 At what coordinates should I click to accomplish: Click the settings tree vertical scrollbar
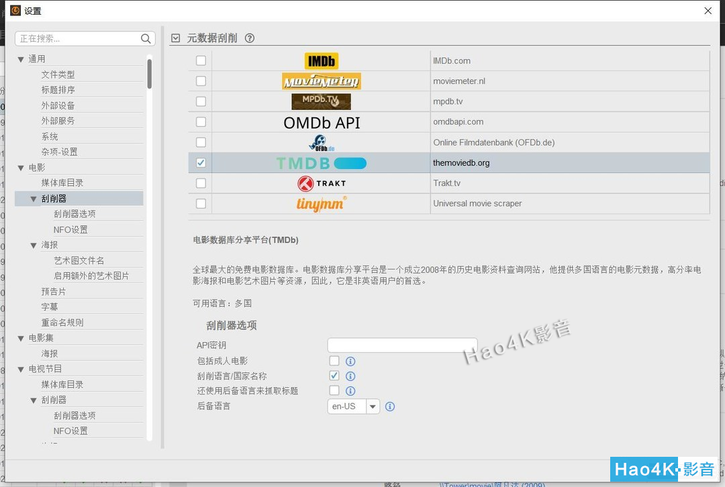coord(149,74)
